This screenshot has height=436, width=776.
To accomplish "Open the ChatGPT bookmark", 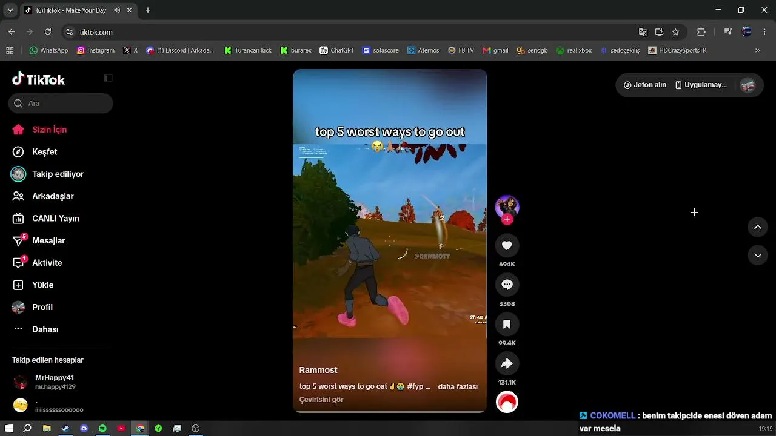I will (337, 51).
